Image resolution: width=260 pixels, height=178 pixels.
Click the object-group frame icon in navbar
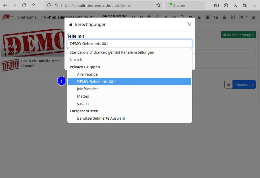point(233,17)
